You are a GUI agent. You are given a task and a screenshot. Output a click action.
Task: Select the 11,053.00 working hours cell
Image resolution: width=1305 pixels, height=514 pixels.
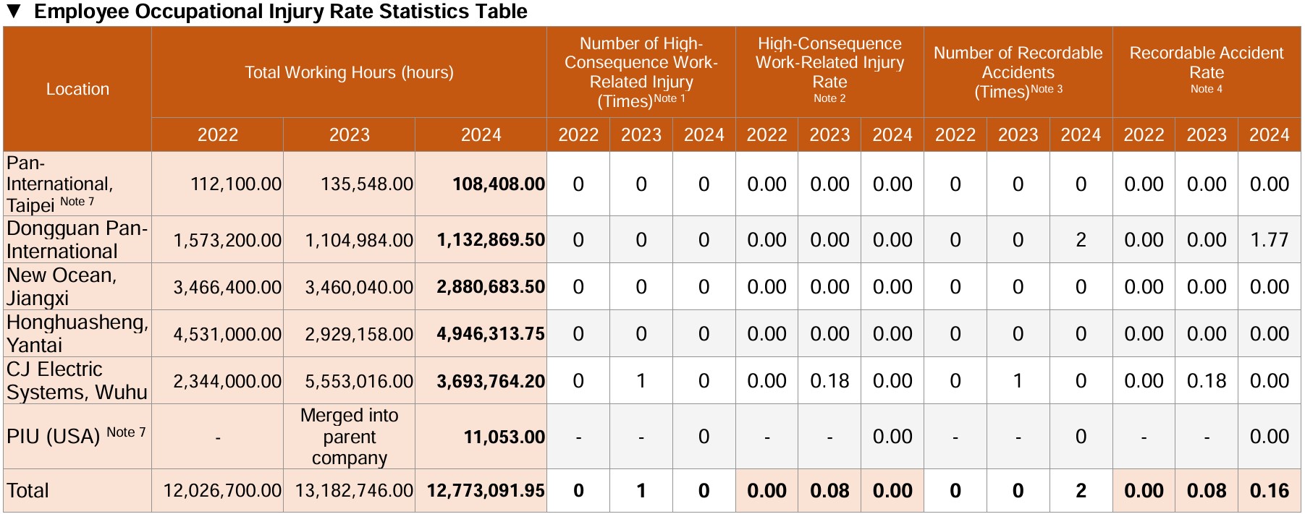click(x=504, y=437)
